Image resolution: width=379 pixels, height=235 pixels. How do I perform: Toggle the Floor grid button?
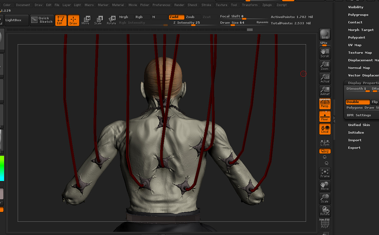(325, 116)
